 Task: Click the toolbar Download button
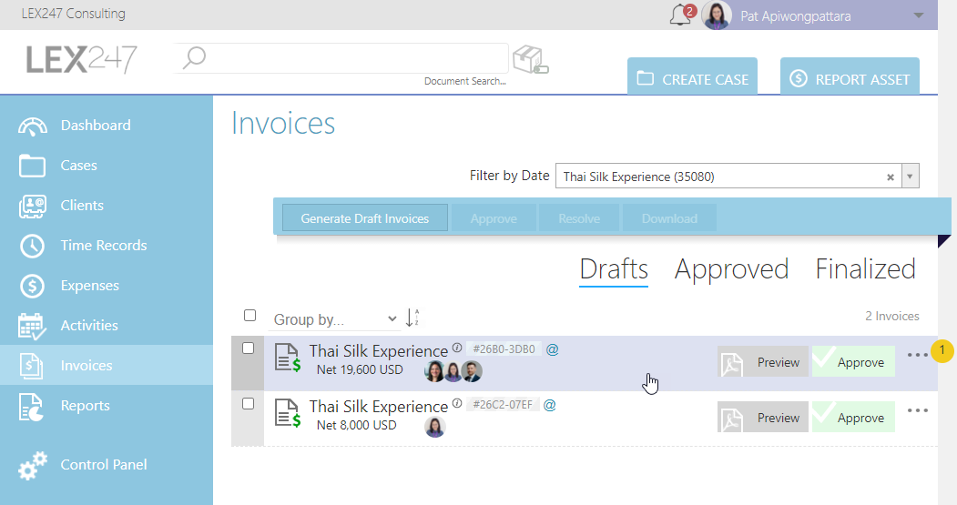coord(669,218)
